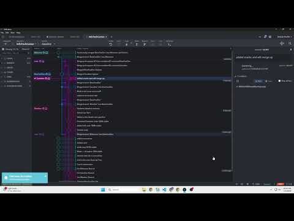The width and height of the screenshot is (294, 221).
Task: Select the Weston branch label
Action: pos(41,53)
